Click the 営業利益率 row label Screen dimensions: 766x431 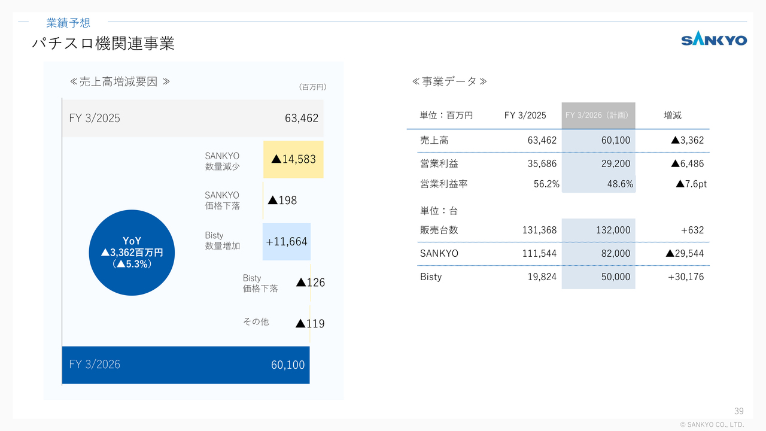(444, 184)
